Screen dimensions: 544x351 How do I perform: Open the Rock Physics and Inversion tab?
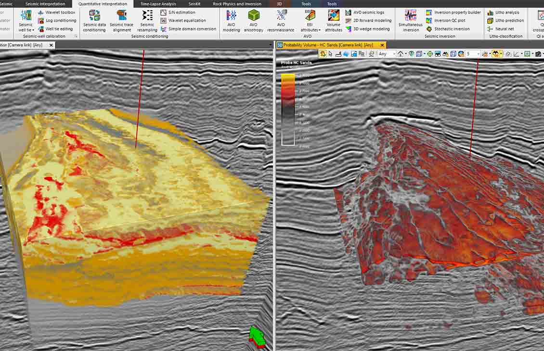[237, 4]
